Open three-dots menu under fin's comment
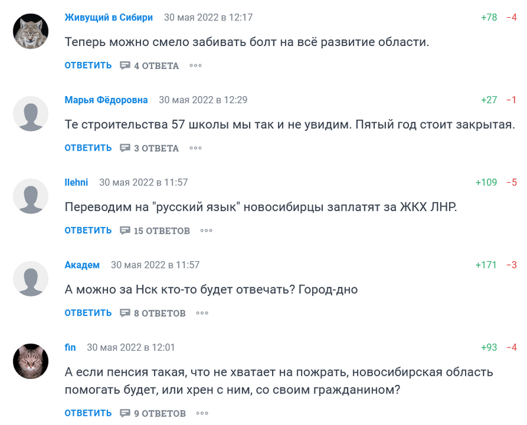The image size is (527, 425). pos(203,413)
